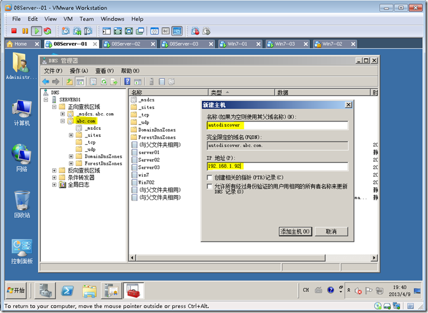The image size is (428, 313).
Task: Click the VMware take snapshot icon
Action: coord(66,31)
